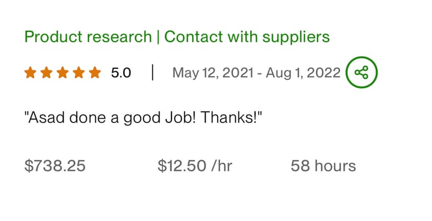
Task: Click the start date May 12, 2021
Action: pos(213,72)
